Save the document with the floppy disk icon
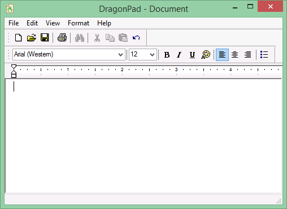 pos(45,38)
